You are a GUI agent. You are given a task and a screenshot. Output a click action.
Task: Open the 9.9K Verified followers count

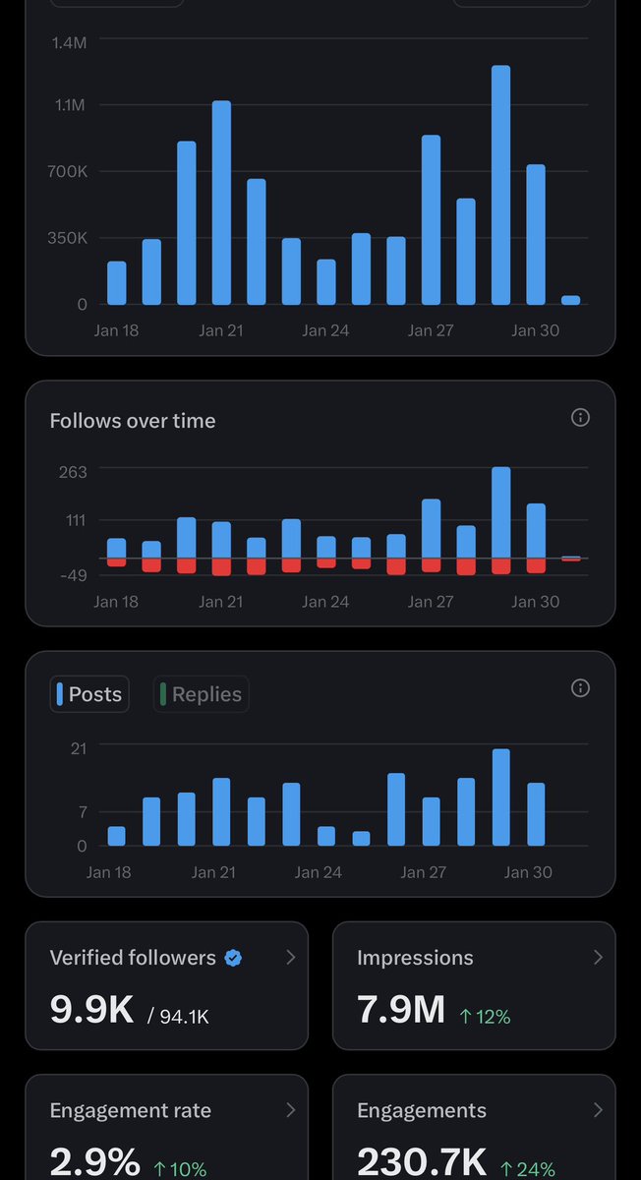[91, 1010]
